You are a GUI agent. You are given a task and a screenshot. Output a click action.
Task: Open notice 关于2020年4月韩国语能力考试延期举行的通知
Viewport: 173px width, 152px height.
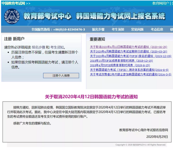[128, 51]
